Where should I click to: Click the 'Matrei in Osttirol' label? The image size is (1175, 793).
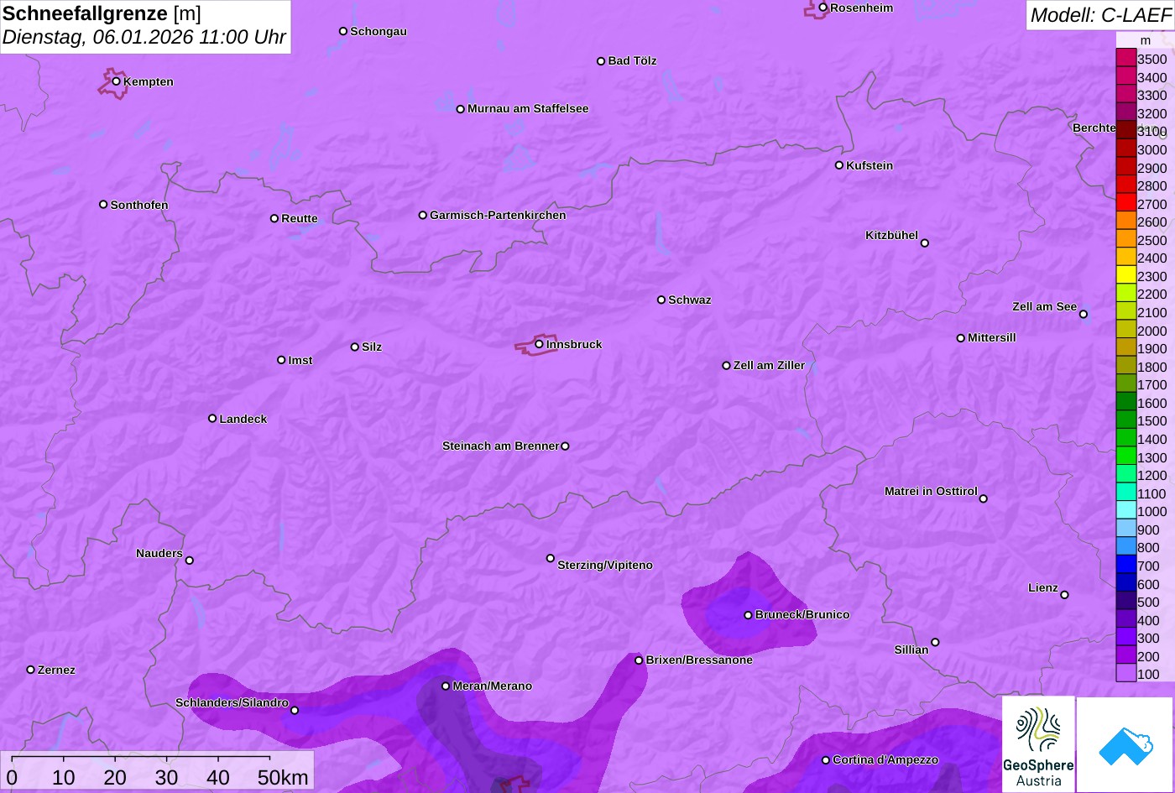(x=931, y=492)
